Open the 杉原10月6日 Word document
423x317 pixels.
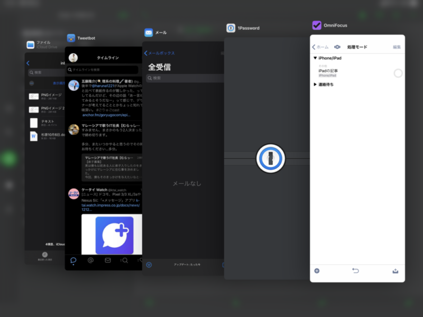[47, 136]
